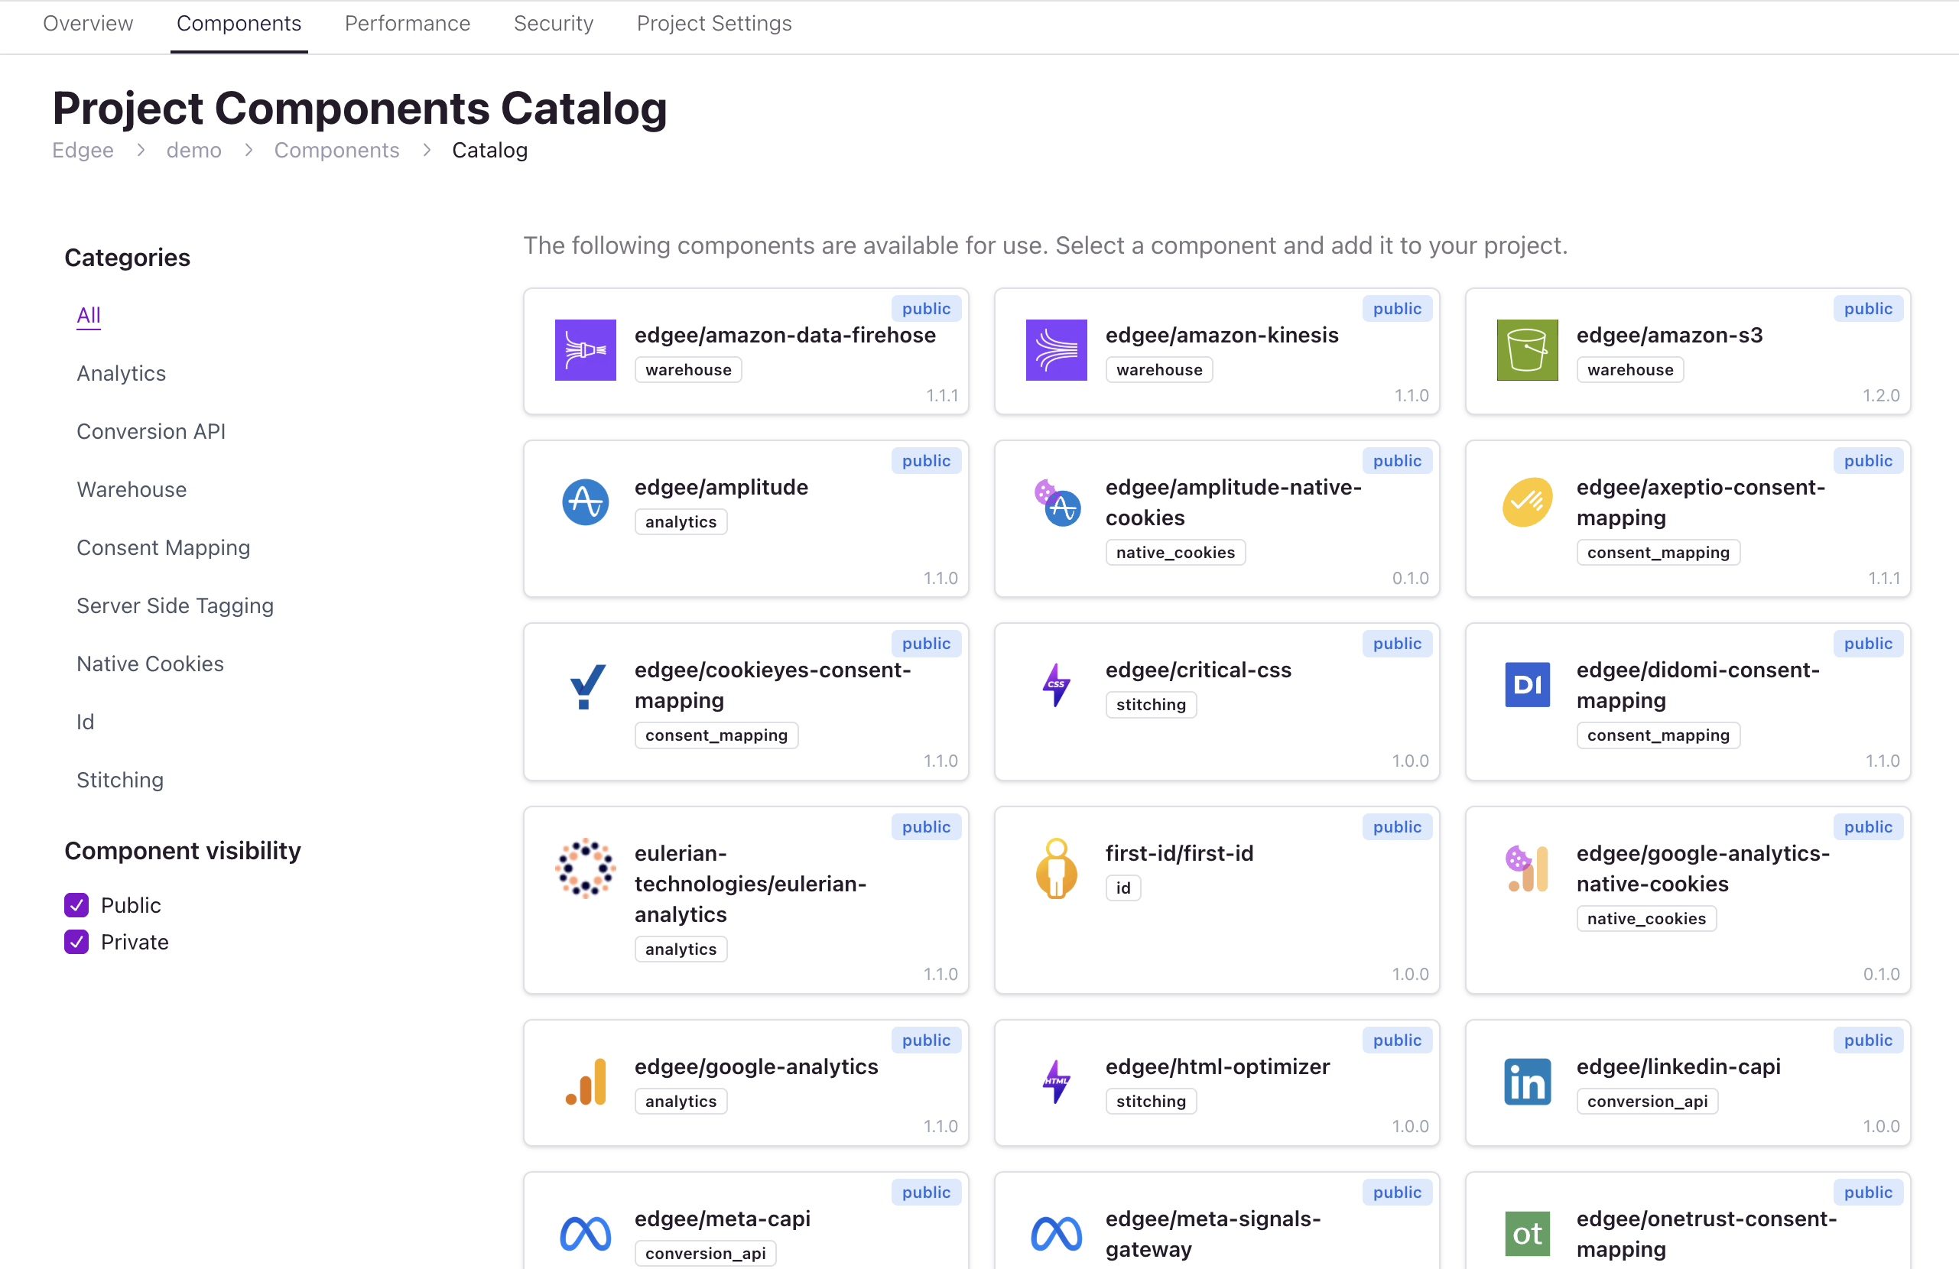Switch to the Performance tab
The image size is (1959, 1269).
pos(407,23)
